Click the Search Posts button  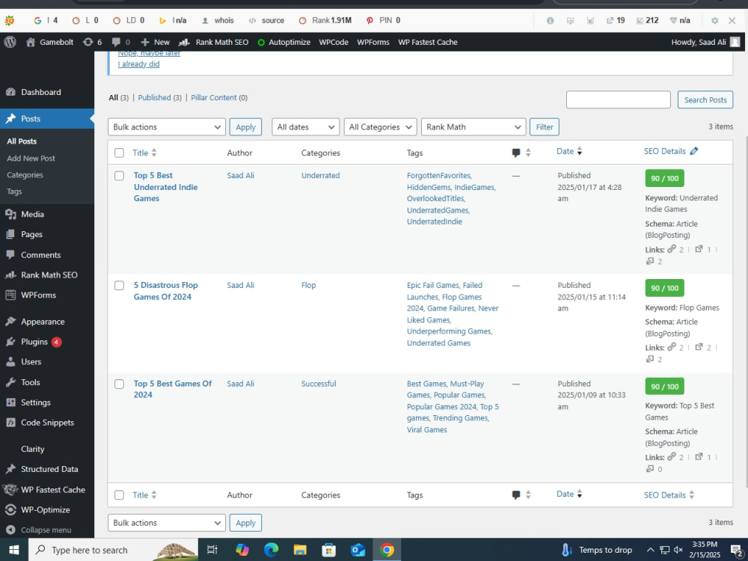click(705, 99)
